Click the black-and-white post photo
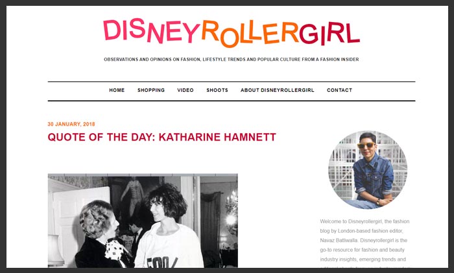The width and height of the screenshot is (454, 273). click(143, 221)
